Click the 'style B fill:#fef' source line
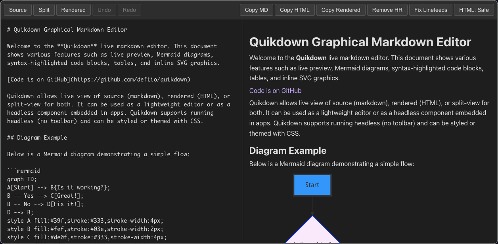 [x=85, y=229]
